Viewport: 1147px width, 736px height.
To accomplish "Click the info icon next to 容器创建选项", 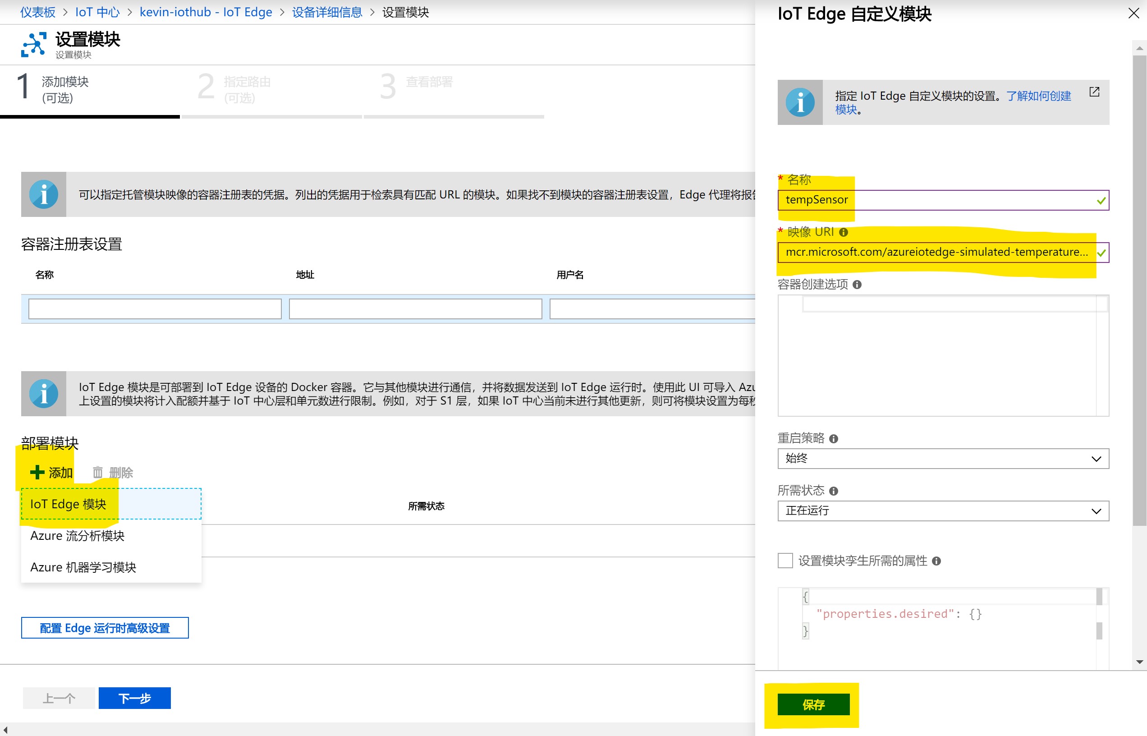I will pos(857,285).
